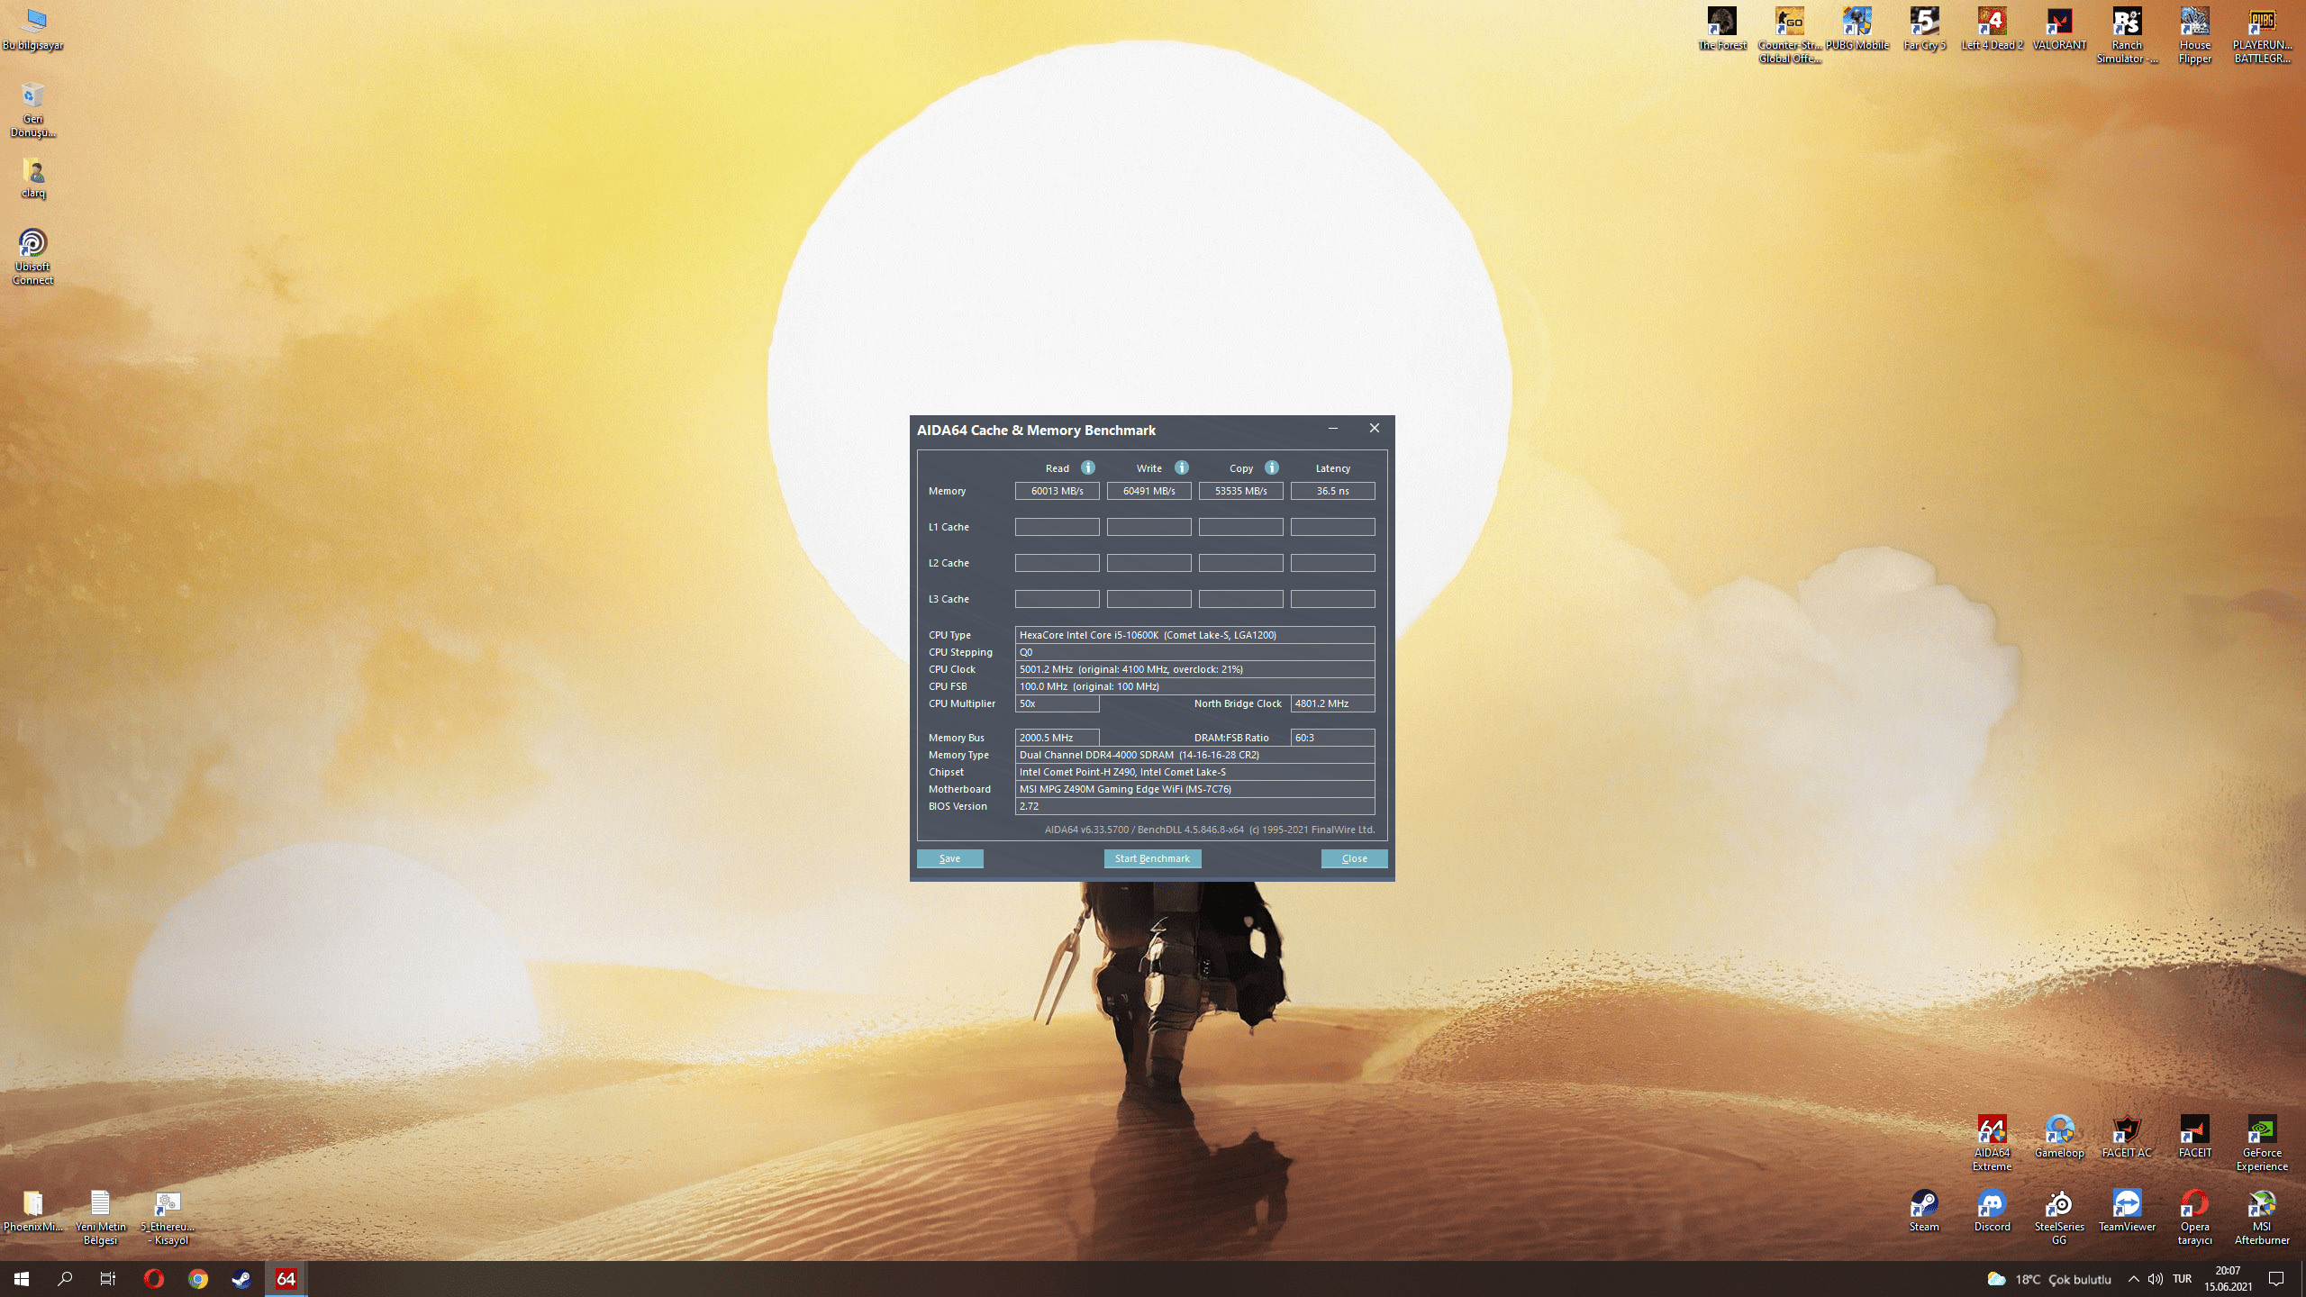Launch PUBG Mobile desktop shortcut
The image size is (2306, 1297).
(1857, 29)
